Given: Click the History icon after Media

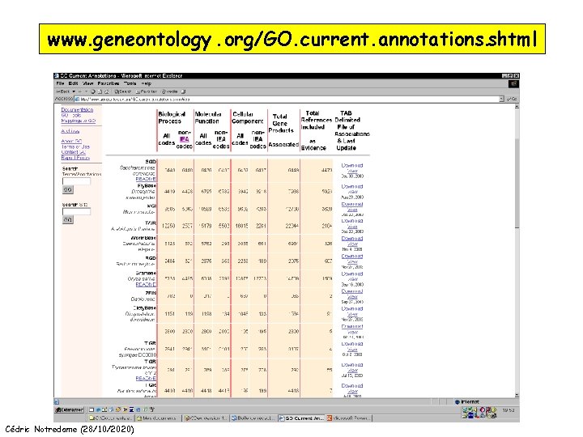Looking at the screenshot, I should click(183, 91).
